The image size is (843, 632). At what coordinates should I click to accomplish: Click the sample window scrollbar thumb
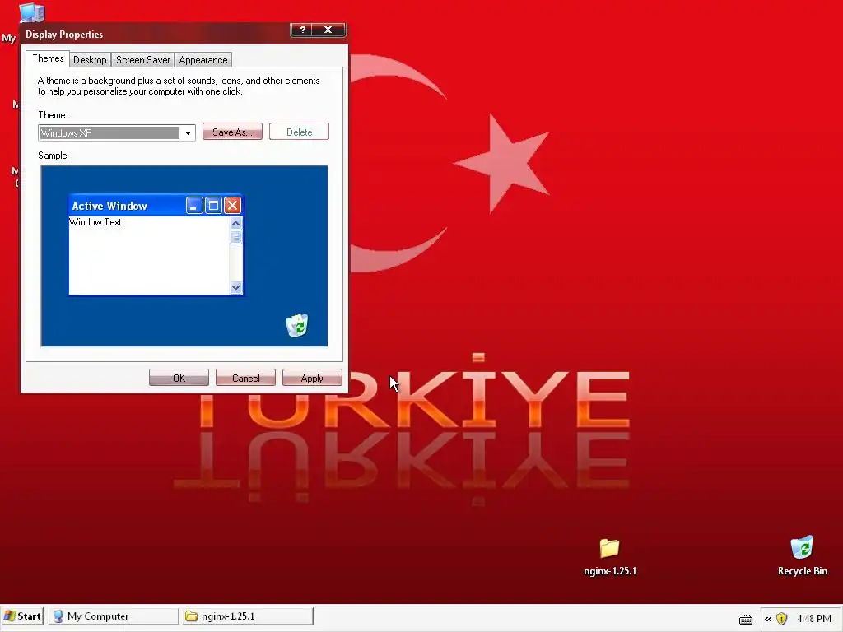(x=235, y=237)
